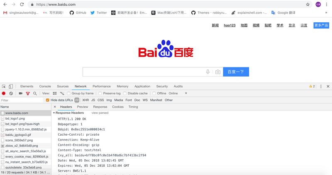Switch to the Elements tab
The height and width of the screenshot is (175, 332).
coord(27,86)
